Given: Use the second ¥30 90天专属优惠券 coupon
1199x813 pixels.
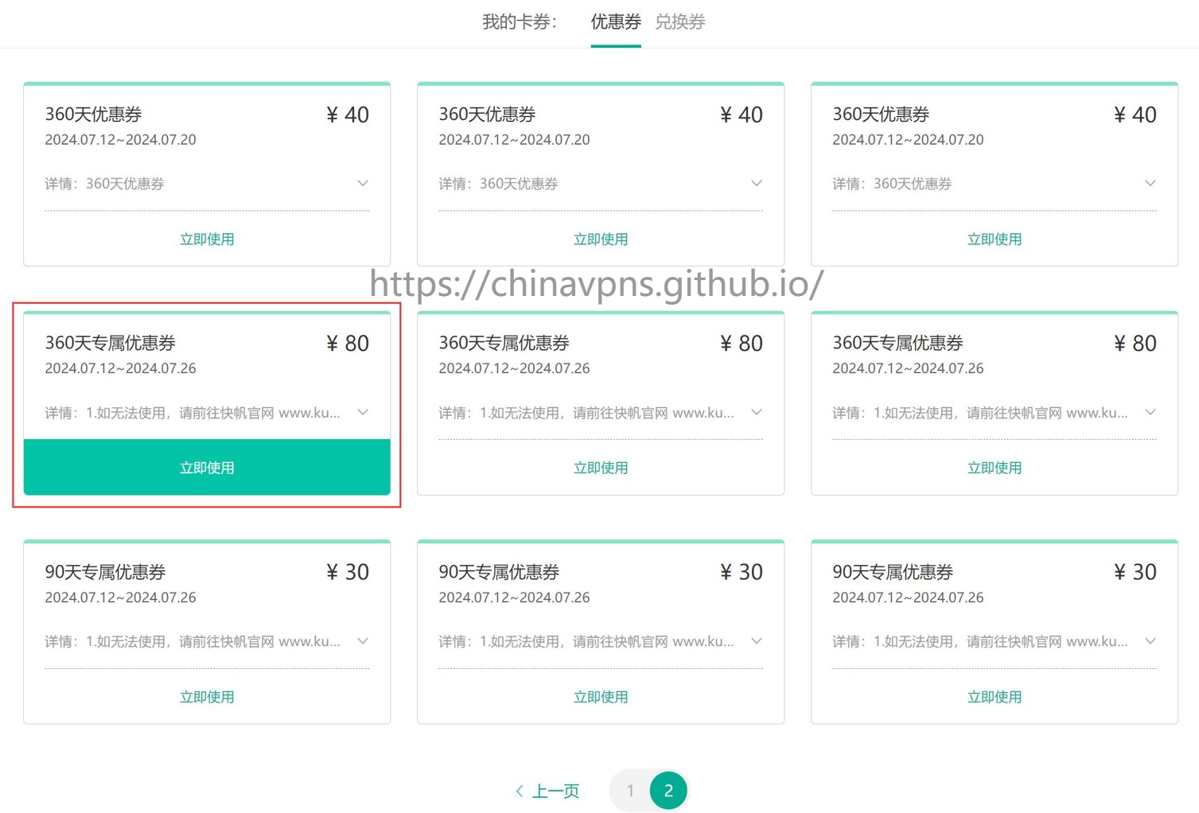Looking at the screenshot, I should [601, 697].
